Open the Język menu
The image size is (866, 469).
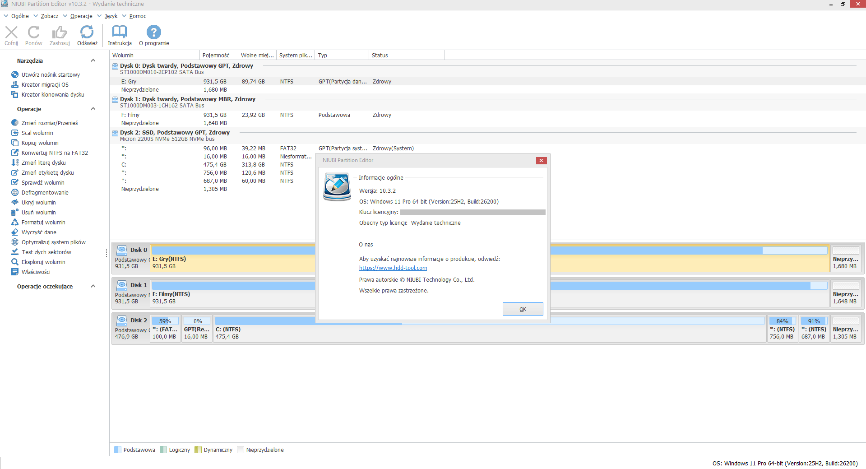(111, 16)
